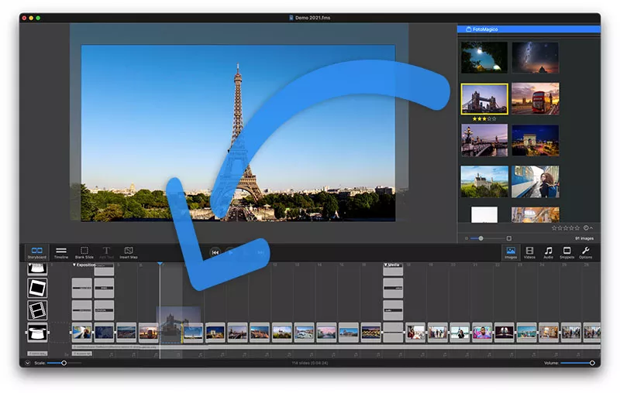Select the FotoMagico source header
This screenshot has height=393, width=620.
tap(529, 29)
